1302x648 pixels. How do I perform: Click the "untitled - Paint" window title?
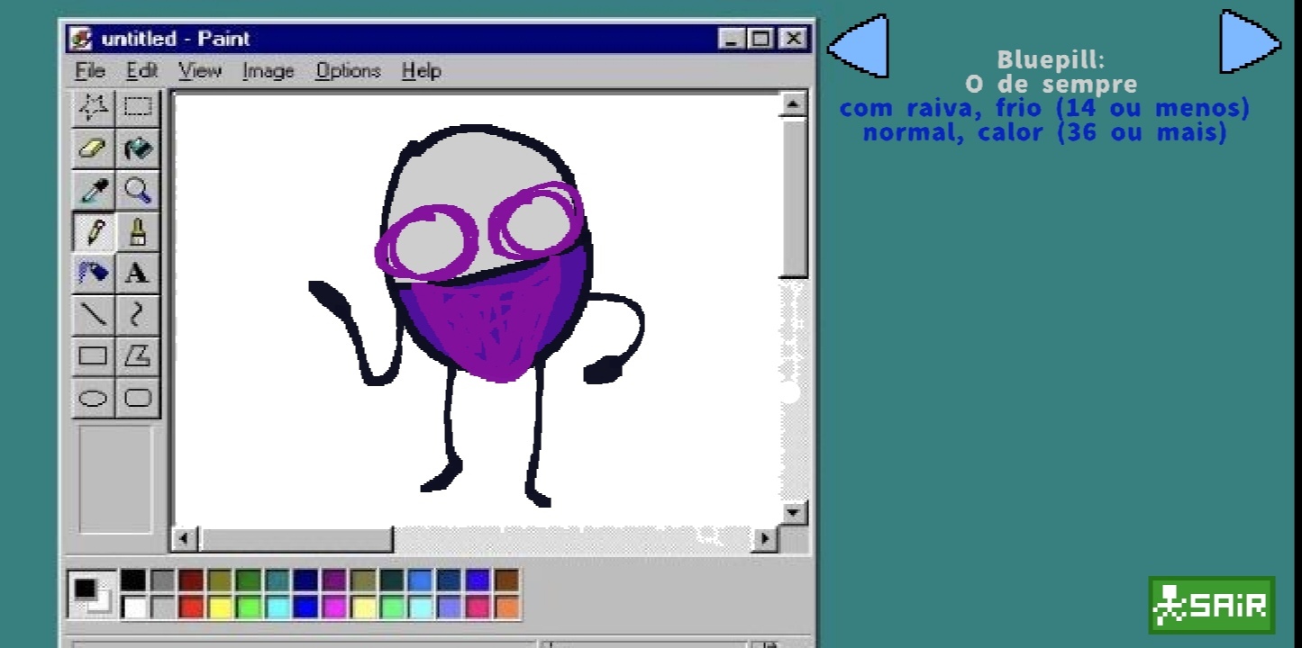pos(176,39)
